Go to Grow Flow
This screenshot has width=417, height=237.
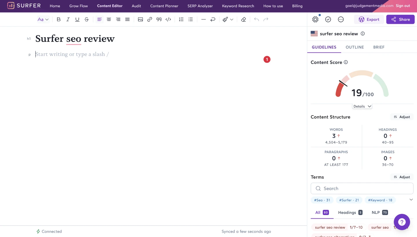tap(78, 6)
